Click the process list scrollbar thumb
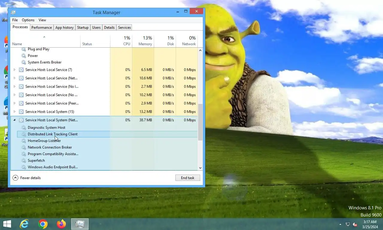The width and height of the screenshot is (383, 230). [x=200, y=122]
